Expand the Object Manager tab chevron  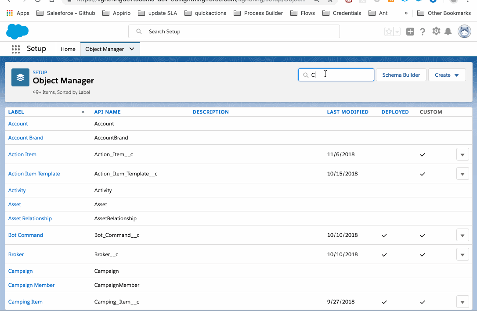pos(132,49)
